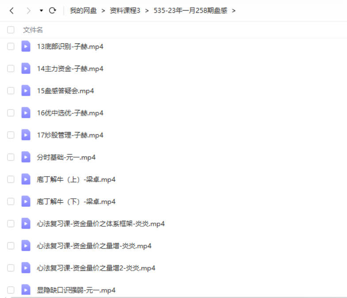Select file name 分时基础-元一.mp4
This screenshot has height=298, width=347.
pos(66,158)
